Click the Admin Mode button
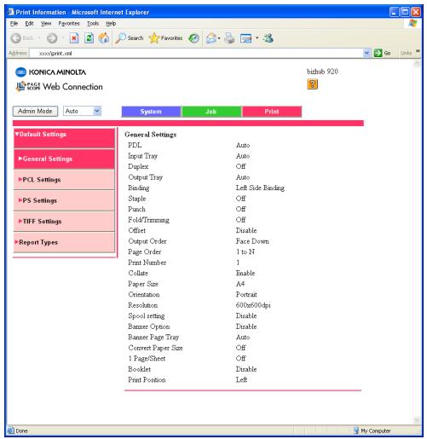 (x=35, y=111)
